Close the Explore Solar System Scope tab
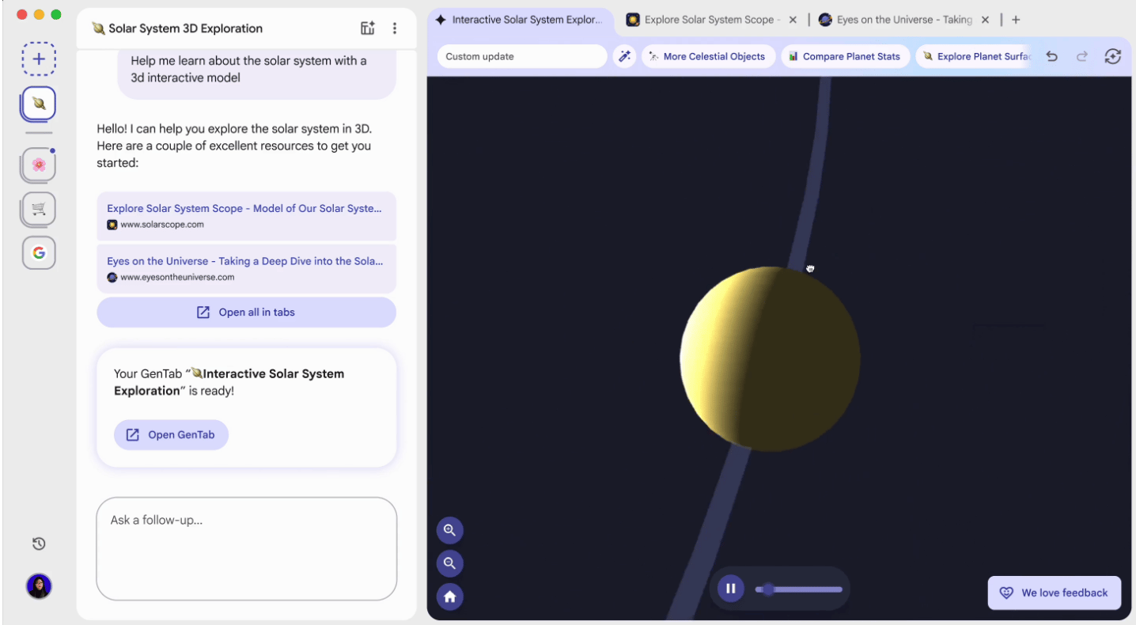The width and height of the screenshot is (1136, 625). (x=793, y=20)
